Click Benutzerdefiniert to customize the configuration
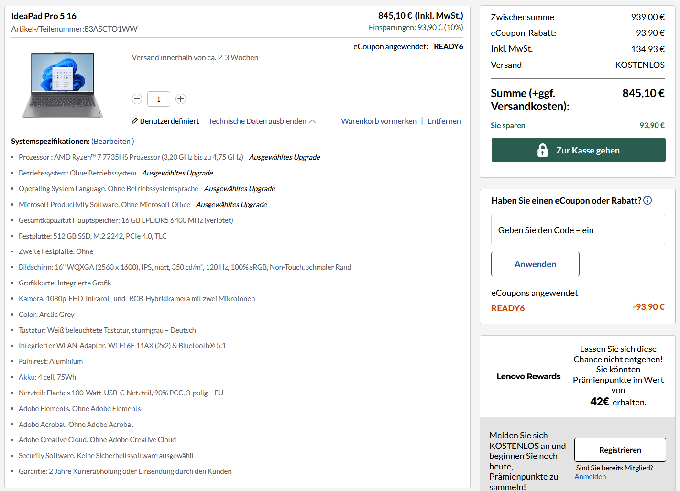The height and width of the screenshot is (491, 680). tap(169, 121)
